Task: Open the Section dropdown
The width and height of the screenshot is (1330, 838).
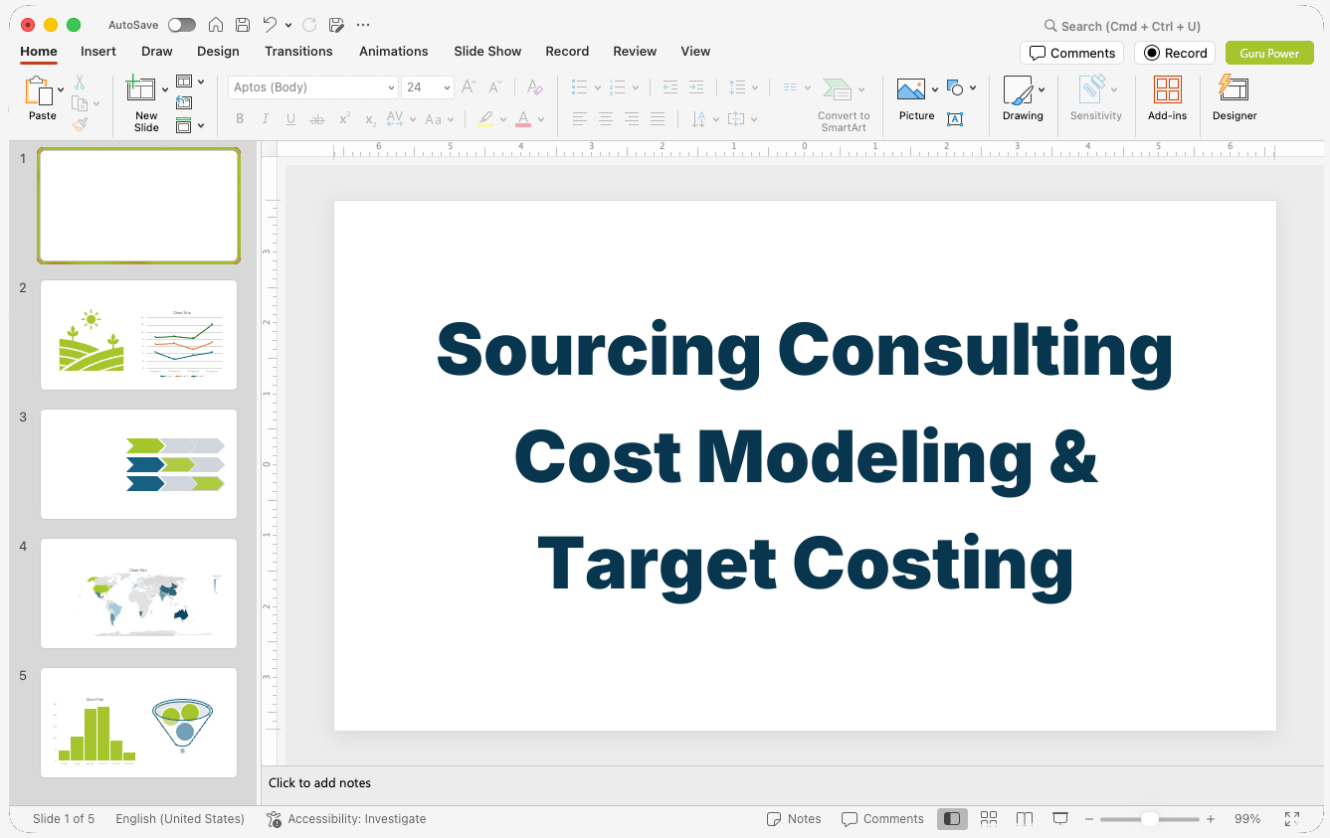Action: coord(190,125)
